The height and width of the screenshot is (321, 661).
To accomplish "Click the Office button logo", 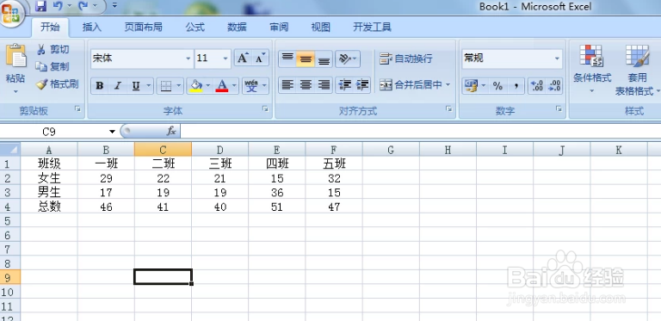I will point(11,13).
